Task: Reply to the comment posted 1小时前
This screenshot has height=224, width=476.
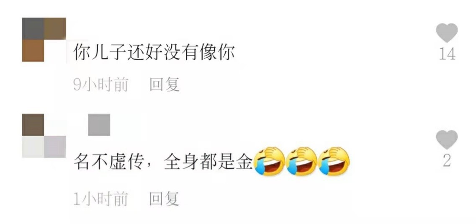Action: coord(164,199)
